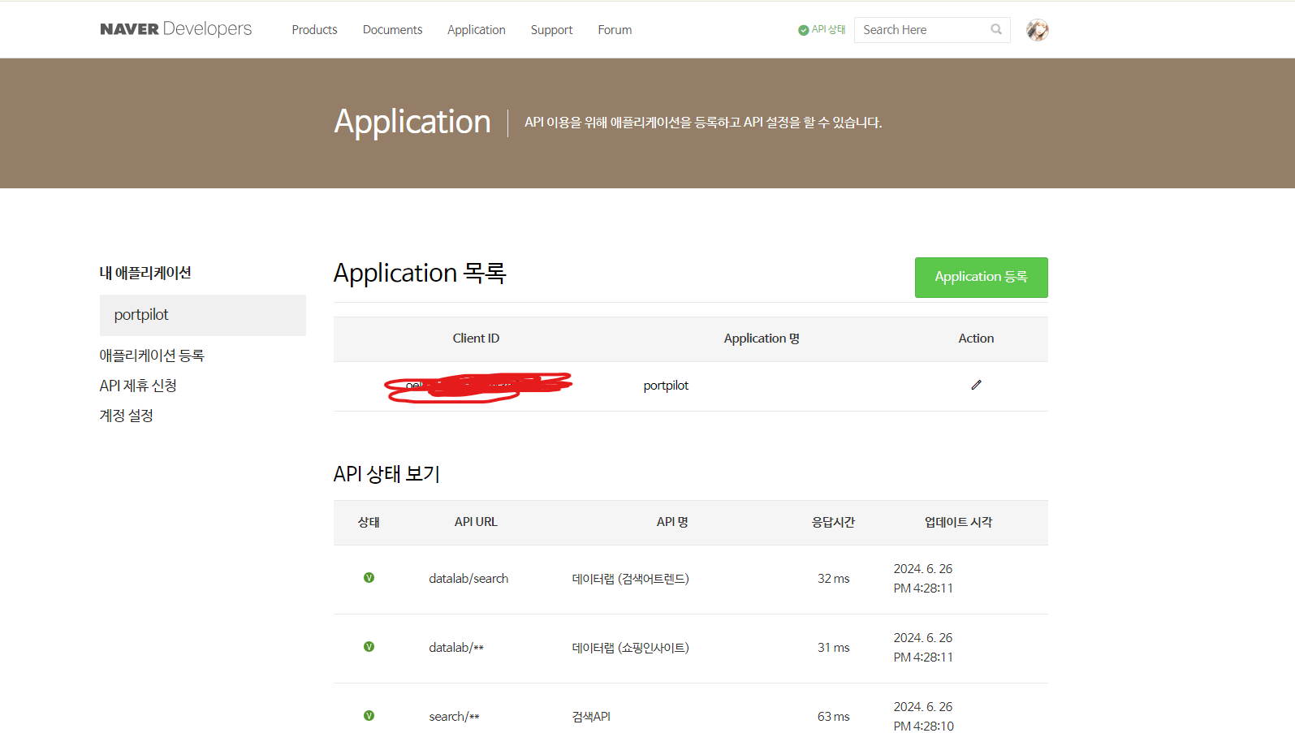
Task: Click green status icon for datalab/** row
Action: pos(369,647)
